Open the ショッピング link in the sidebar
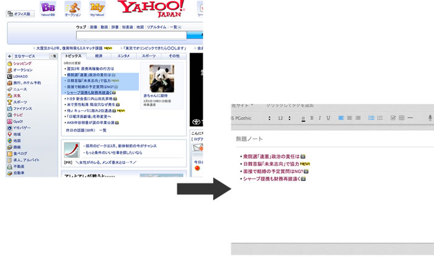 click(22, 63)
